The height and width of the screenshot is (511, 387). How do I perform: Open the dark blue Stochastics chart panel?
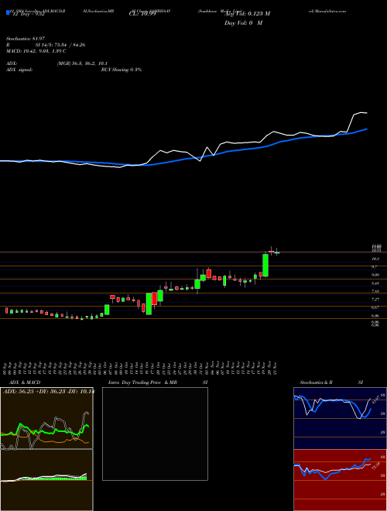tap(340, 418)
